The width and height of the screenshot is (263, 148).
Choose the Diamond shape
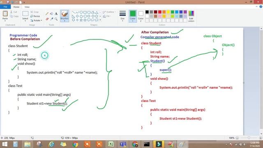coord(77,16)
